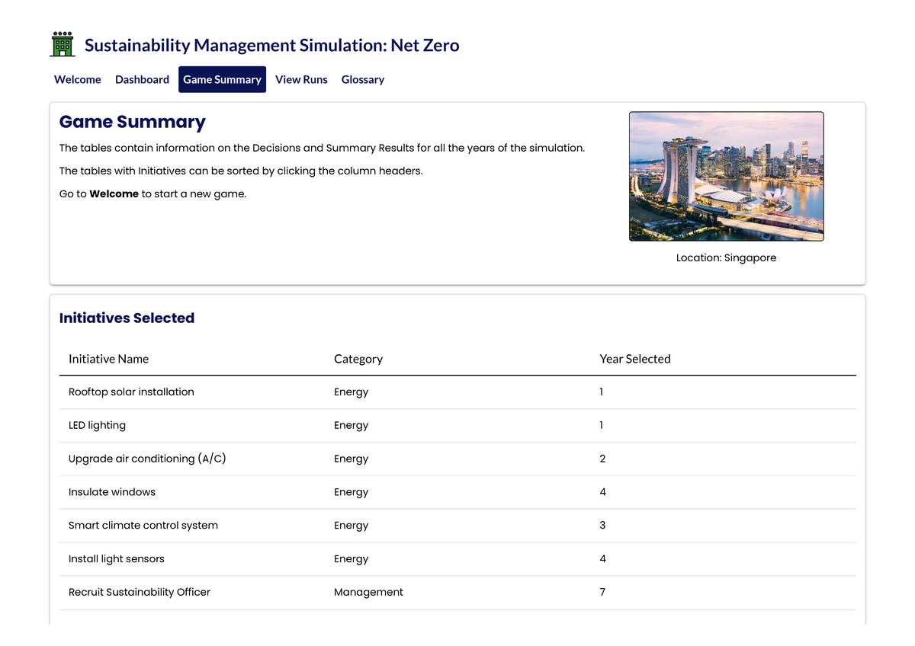Viewport: 915px width, 646px height.
Task: Switch to the Dashboard tab
Action: (142, 79)
